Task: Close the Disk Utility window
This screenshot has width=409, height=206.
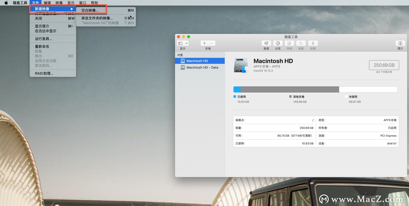Action: 179,37
